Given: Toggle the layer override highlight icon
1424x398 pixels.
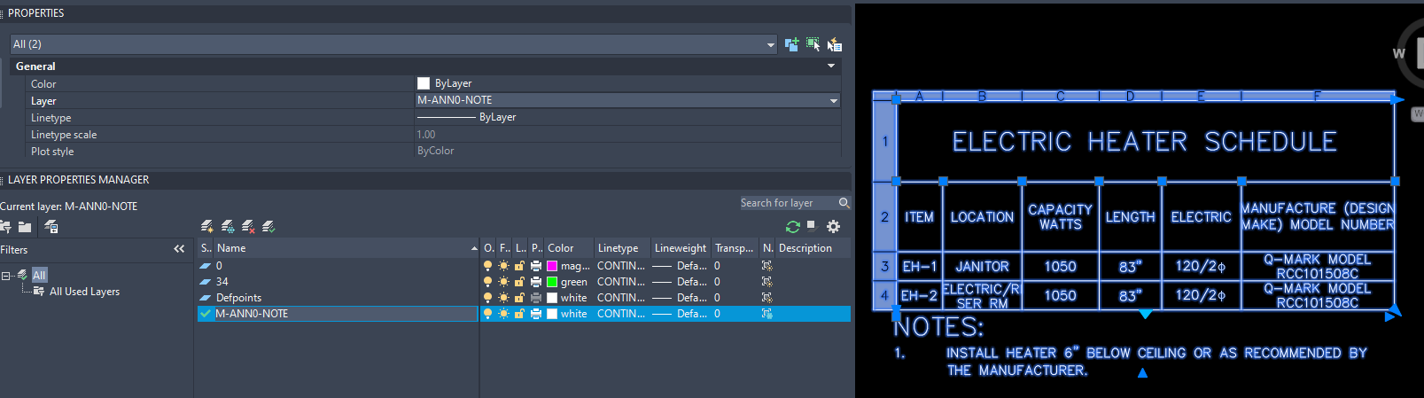Looking at the screenshot, I should tap(811, 225).
